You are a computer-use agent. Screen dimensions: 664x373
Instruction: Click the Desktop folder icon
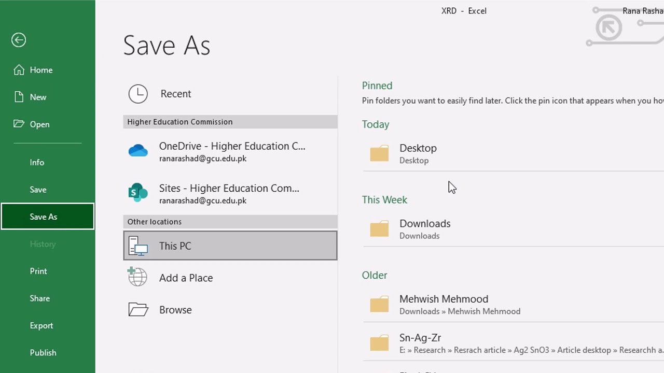[379, 153]
